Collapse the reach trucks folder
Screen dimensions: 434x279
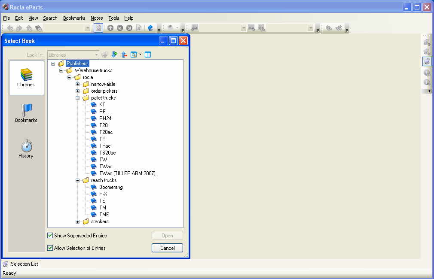coord(77,180)
